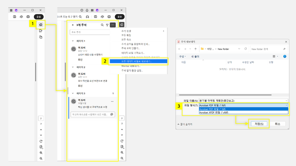Viewport: 296px width, 166px height.
Task: Click notifications bell in middle window title bar
Action: 87,10
